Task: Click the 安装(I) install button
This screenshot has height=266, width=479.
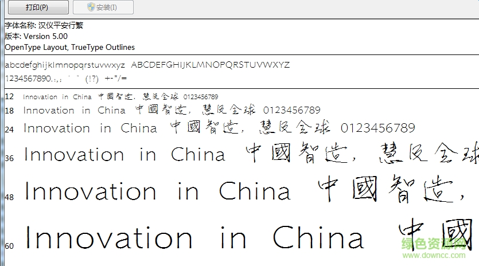Action: (x=103, y=7)
